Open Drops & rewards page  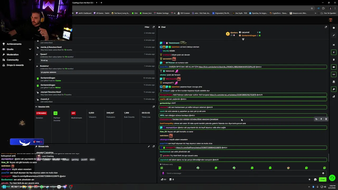(15, 65)
